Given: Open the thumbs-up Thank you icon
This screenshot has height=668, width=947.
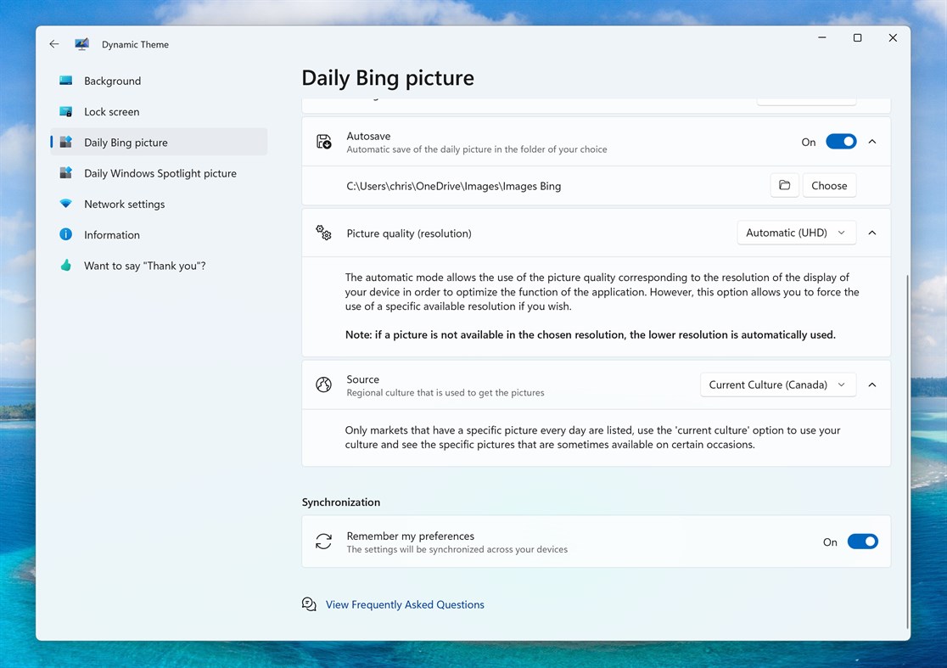Looking at the screenshot, I should click(66, 265).
